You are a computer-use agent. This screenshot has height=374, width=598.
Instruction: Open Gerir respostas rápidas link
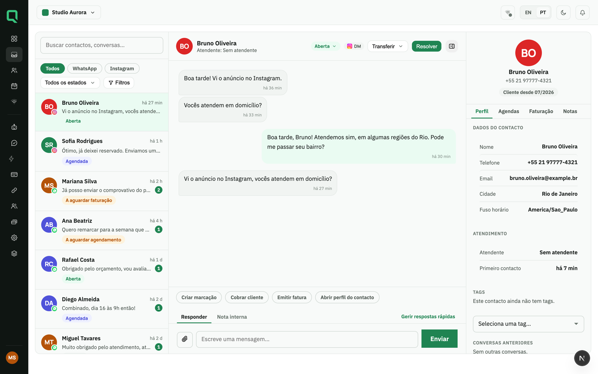428,317
